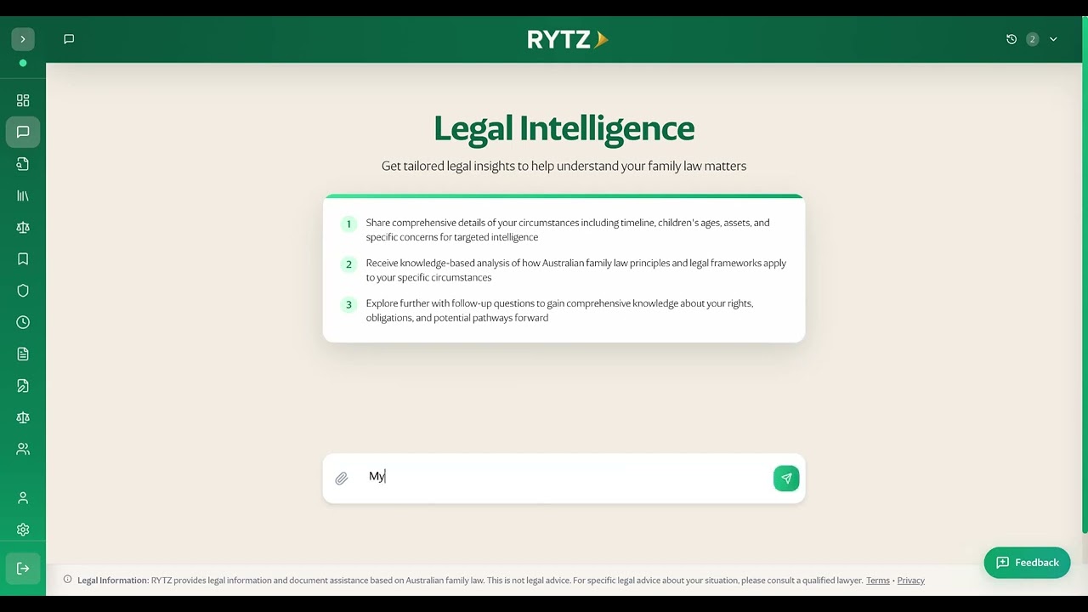Click the speech bubble icon in top header
This screenshot has height=612, width=1088.
point(69,39)
